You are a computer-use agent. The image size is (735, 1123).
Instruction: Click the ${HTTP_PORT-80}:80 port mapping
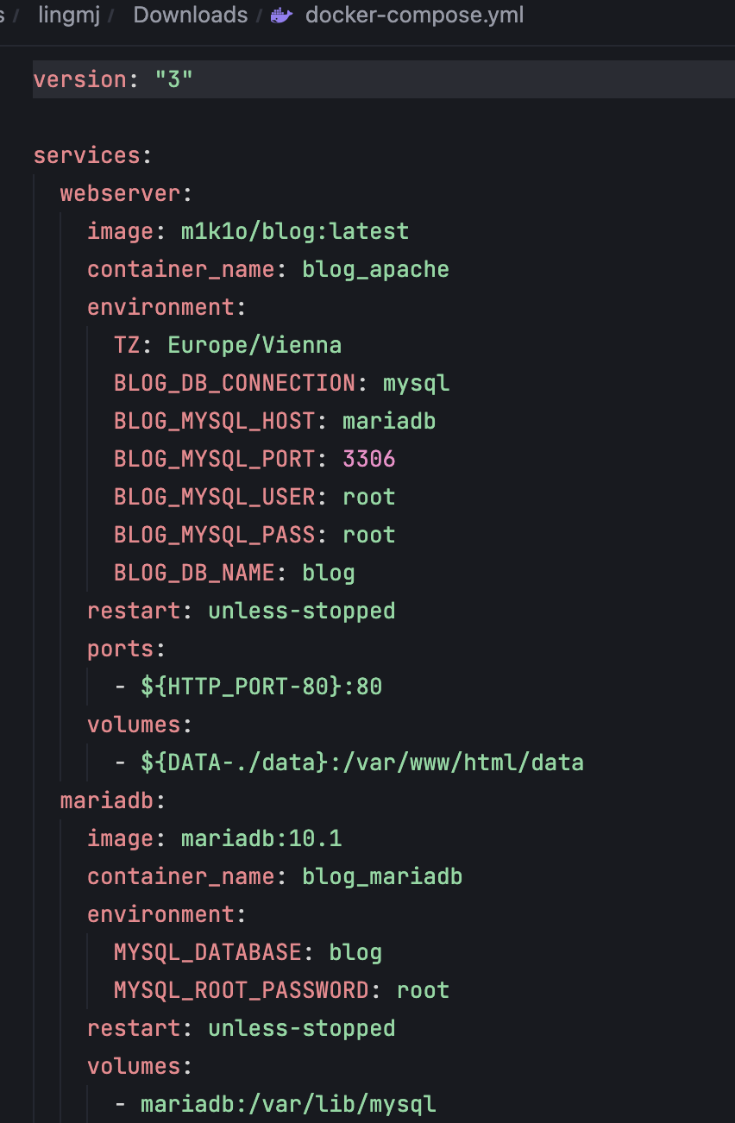pos(261,687)
